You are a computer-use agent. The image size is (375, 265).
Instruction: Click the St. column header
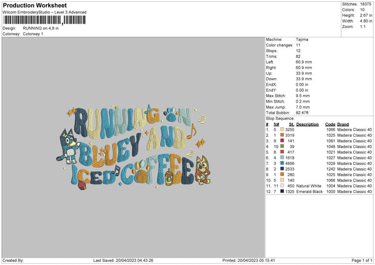(291, 124)
